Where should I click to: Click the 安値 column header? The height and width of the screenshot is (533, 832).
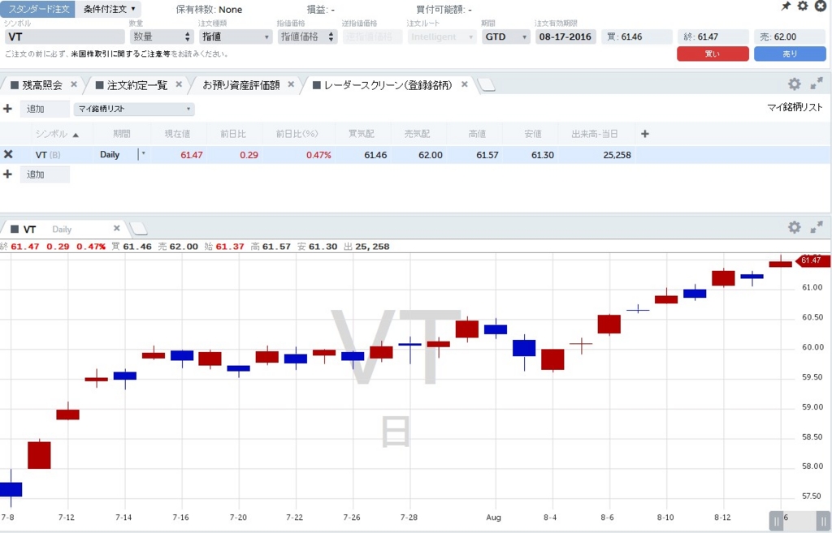[x=533, y=134]
